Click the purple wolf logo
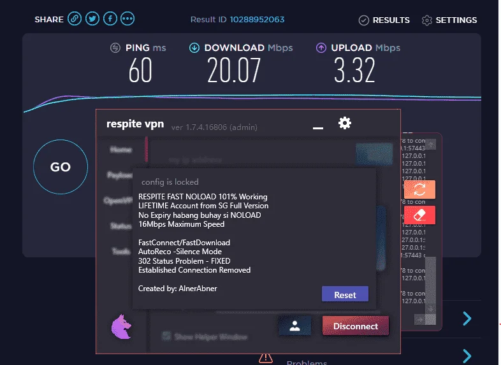The height and width of the screenshot is (365, 501). coord(121,327)
